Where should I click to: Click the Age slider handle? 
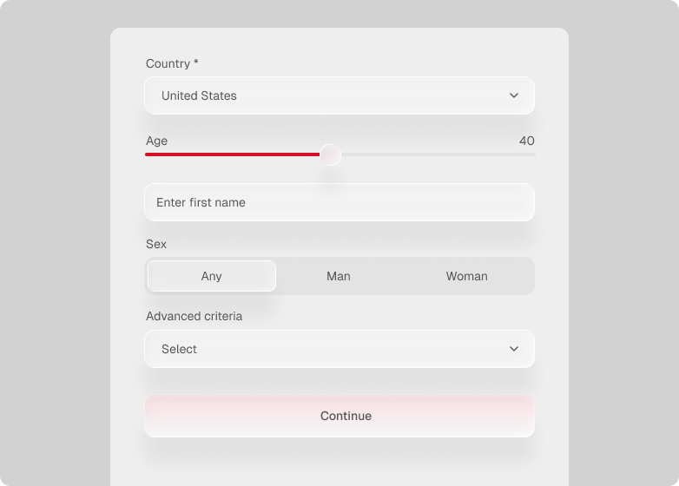click(x=330, y=155)
